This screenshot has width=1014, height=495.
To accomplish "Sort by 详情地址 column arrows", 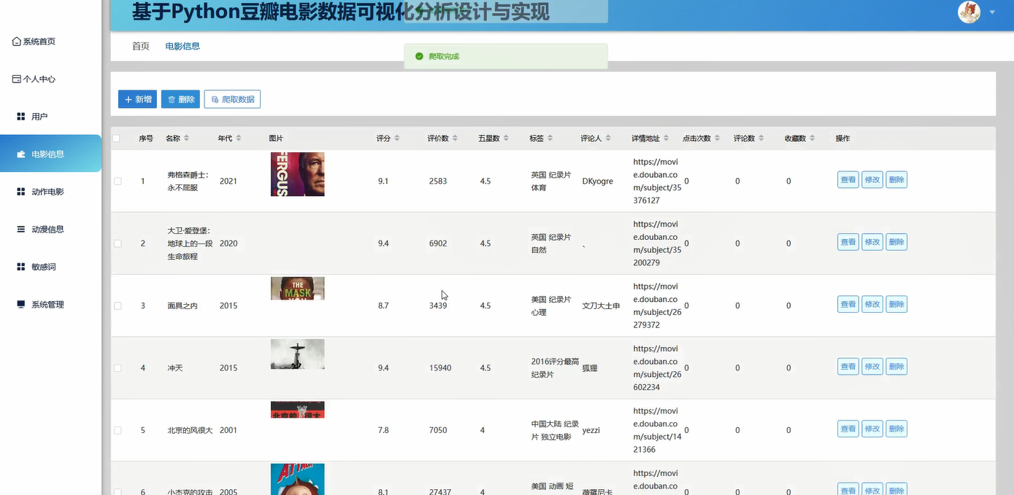I will pyautogui.click(x=667, y=139).
